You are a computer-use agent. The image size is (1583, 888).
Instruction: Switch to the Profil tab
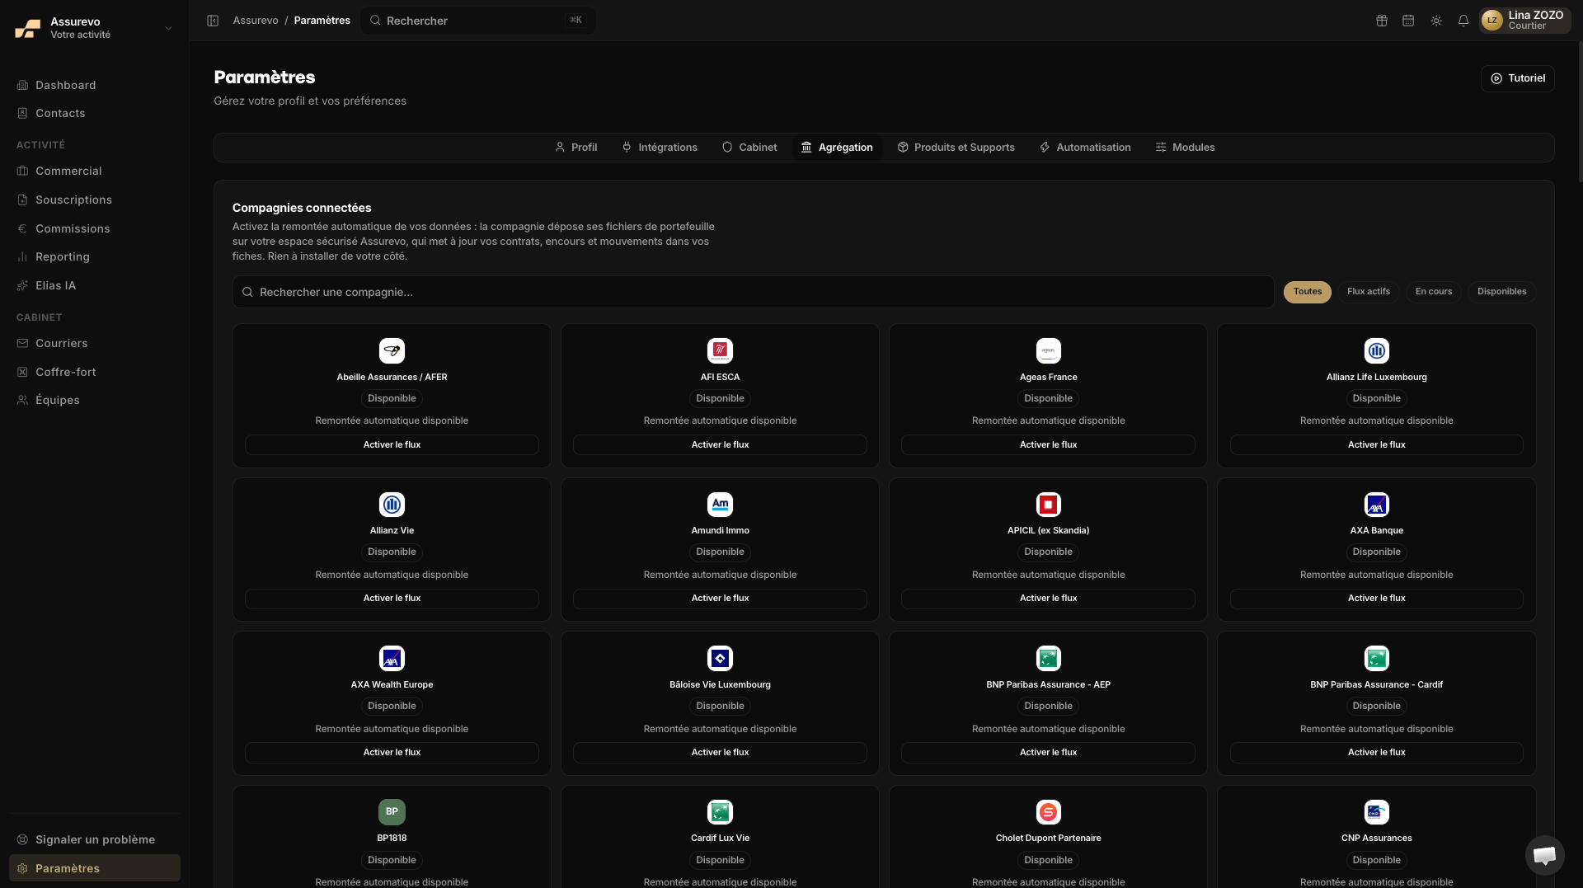pyautogui.click(x=575, y=148)
